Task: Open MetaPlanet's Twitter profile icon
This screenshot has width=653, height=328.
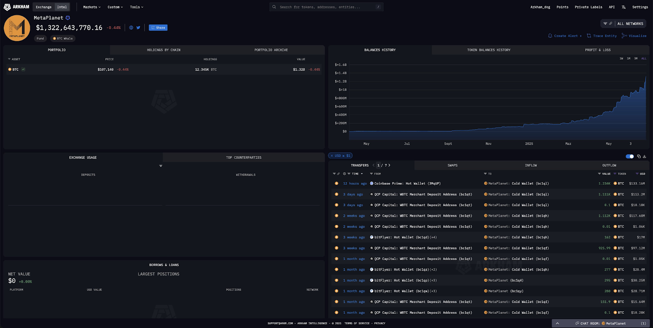Action: coord(138,28)
